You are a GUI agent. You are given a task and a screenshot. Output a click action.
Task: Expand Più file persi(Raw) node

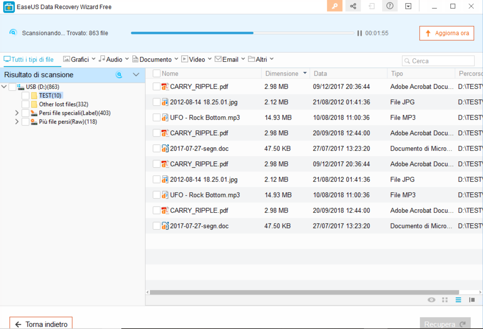click(x=17, y=122)
